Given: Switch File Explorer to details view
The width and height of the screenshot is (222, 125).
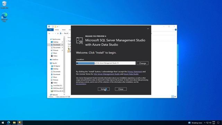Looking at the screenshot, I should [173, 97].
